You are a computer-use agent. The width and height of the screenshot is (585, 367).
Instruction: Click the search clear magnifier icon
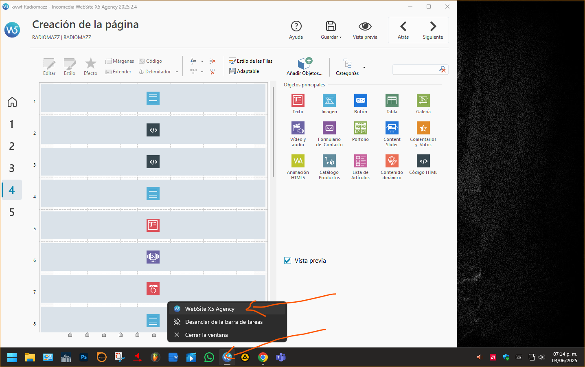[443, 70]
